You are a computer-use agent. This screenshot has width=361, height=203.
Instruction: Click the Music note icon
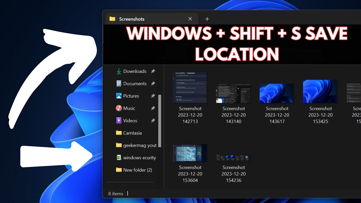coord(119,108)
